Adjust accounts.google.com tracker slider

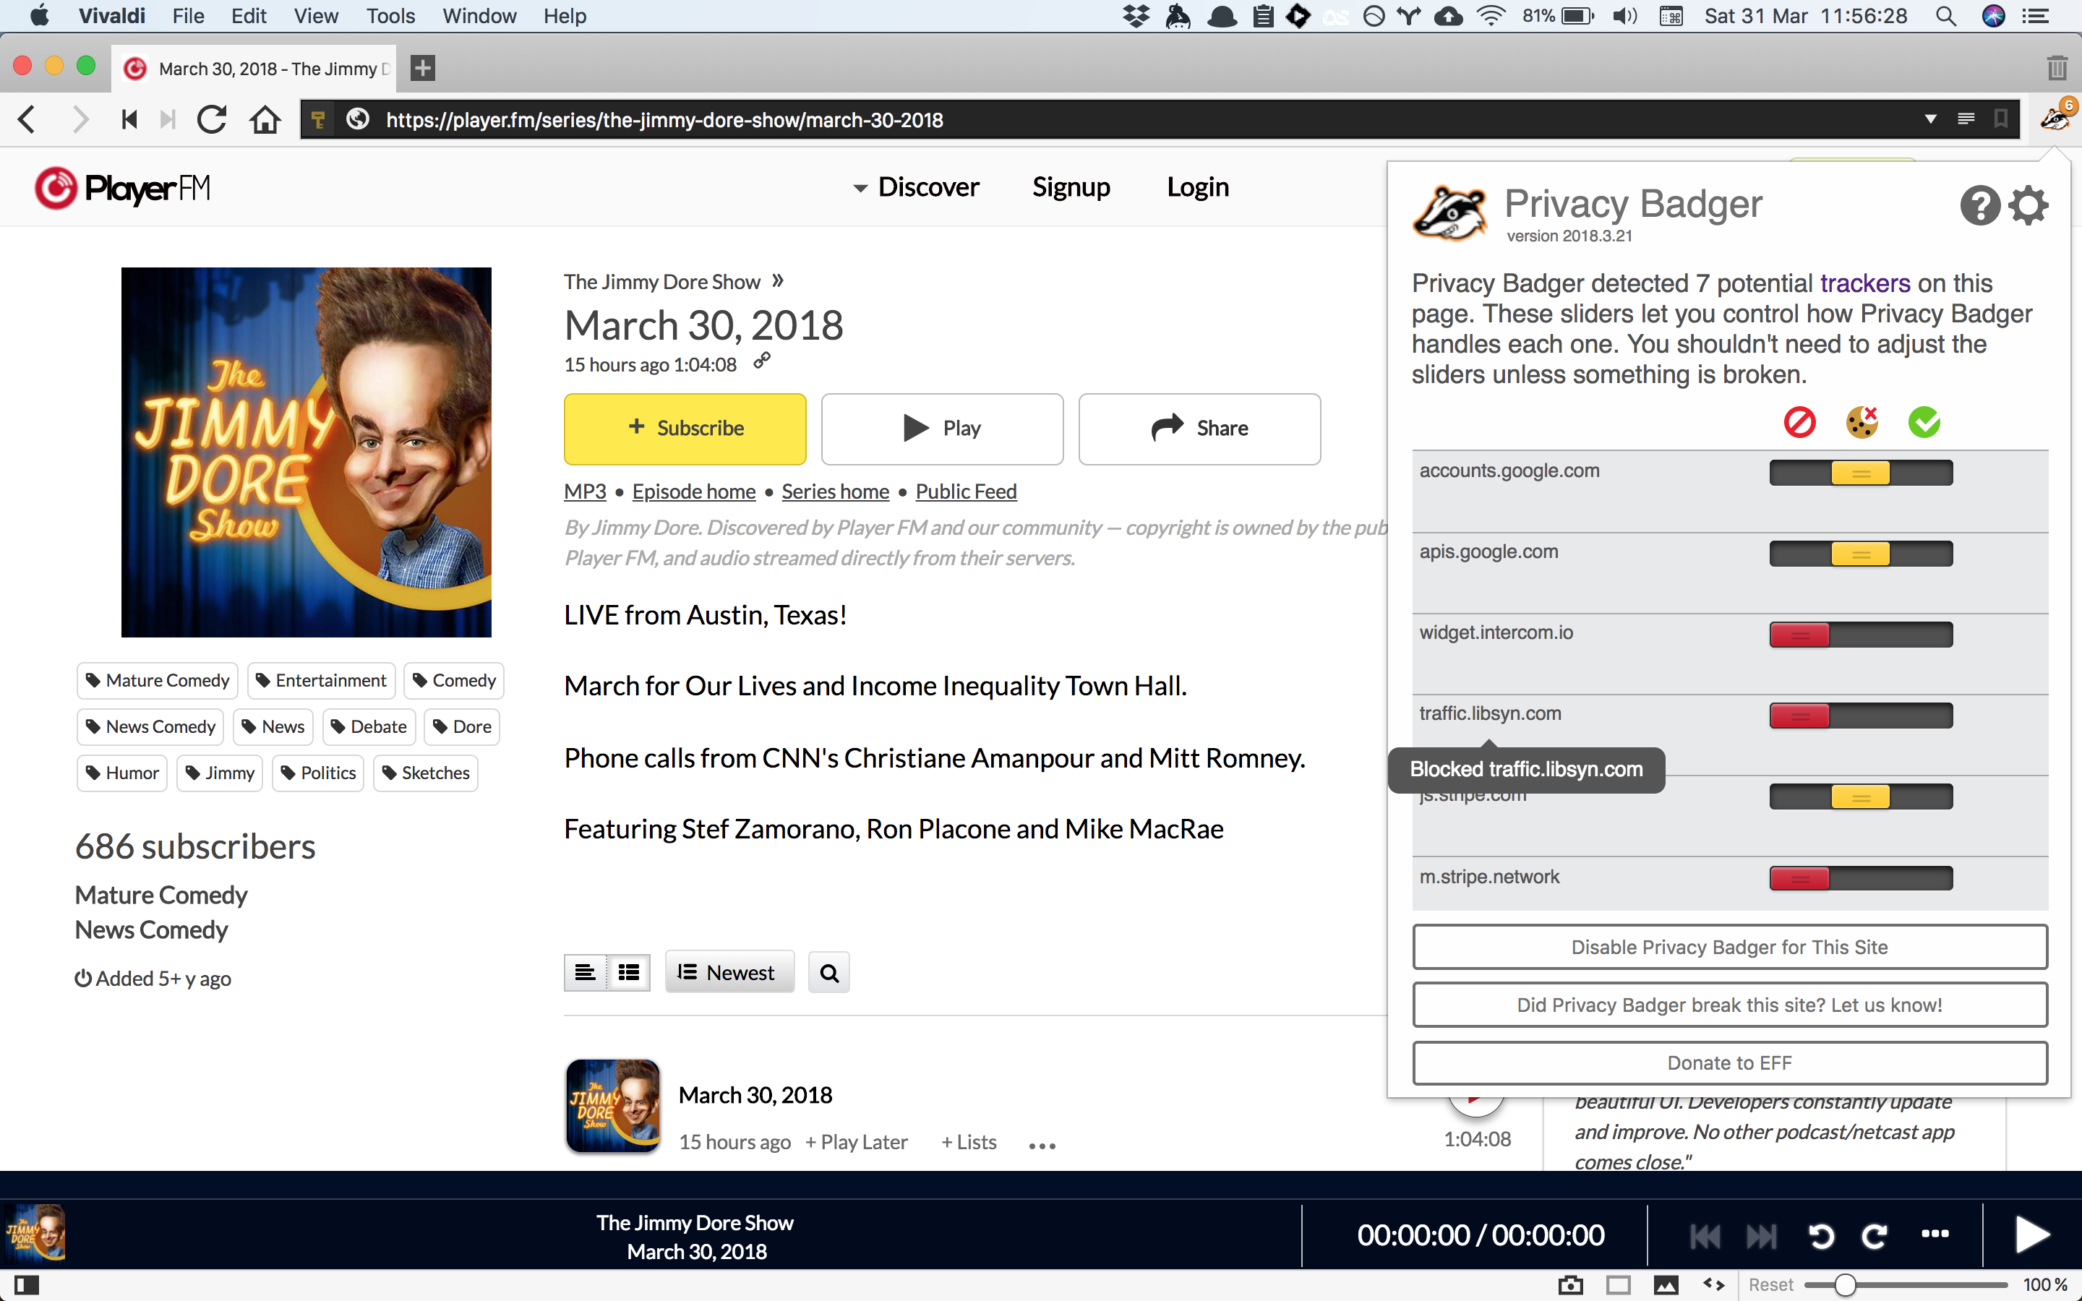pos(1860,473)
